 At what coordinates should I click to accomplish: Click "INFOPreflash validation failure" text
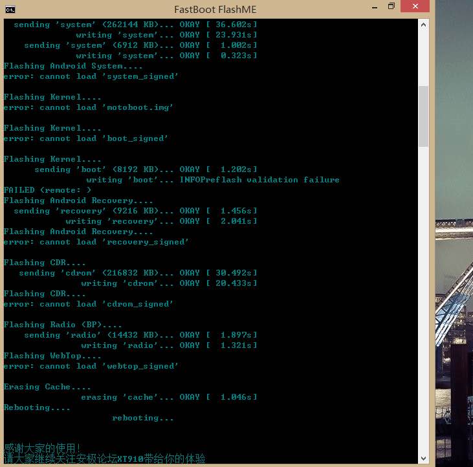click(259, 180)
